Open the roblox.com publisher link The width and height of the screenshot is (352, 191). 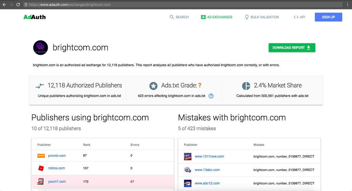tap(56, 168)
